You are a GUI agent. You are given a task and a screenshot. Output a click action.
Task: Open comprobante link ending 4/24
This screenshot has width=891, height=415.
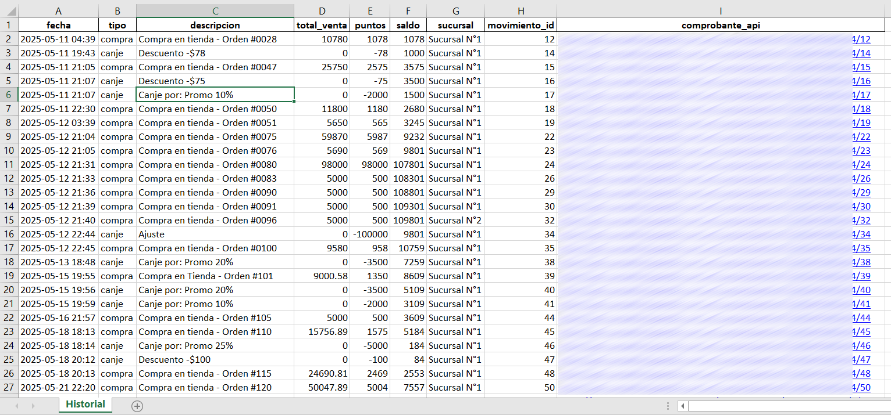861,165
